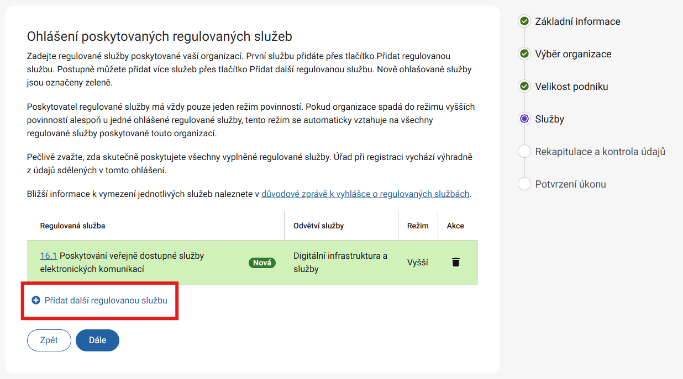This screenshot has width=683, height=379.
Task: Select the Služby step label
Action: (549, 119)
